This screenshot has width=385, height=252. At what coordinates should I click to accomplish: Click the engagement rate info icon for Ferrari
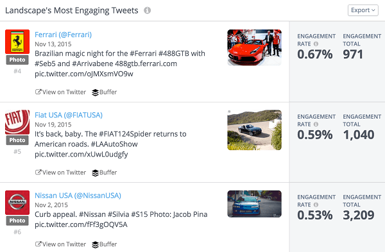click(316, 44)
